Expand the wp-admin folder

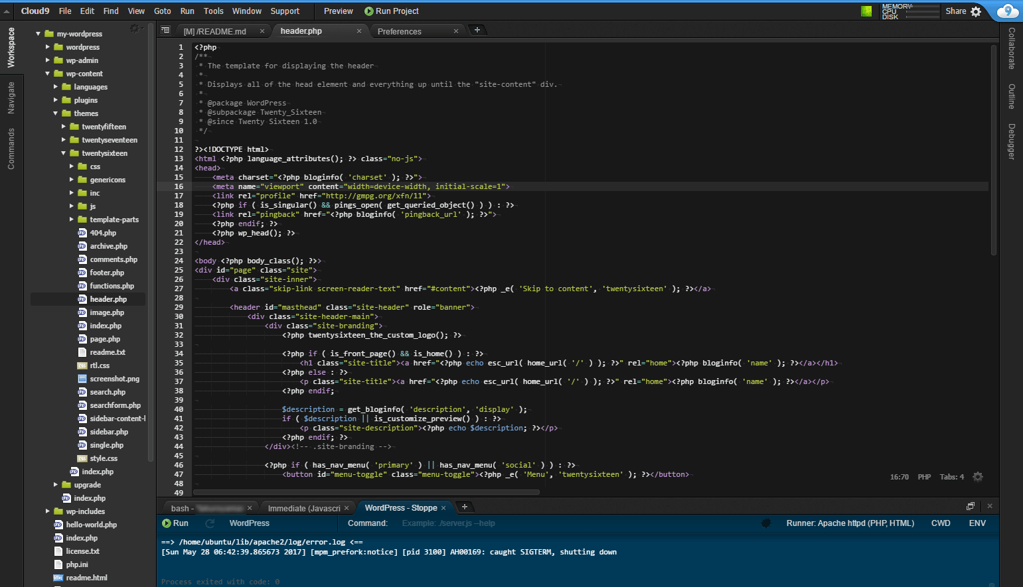[47, 60]
